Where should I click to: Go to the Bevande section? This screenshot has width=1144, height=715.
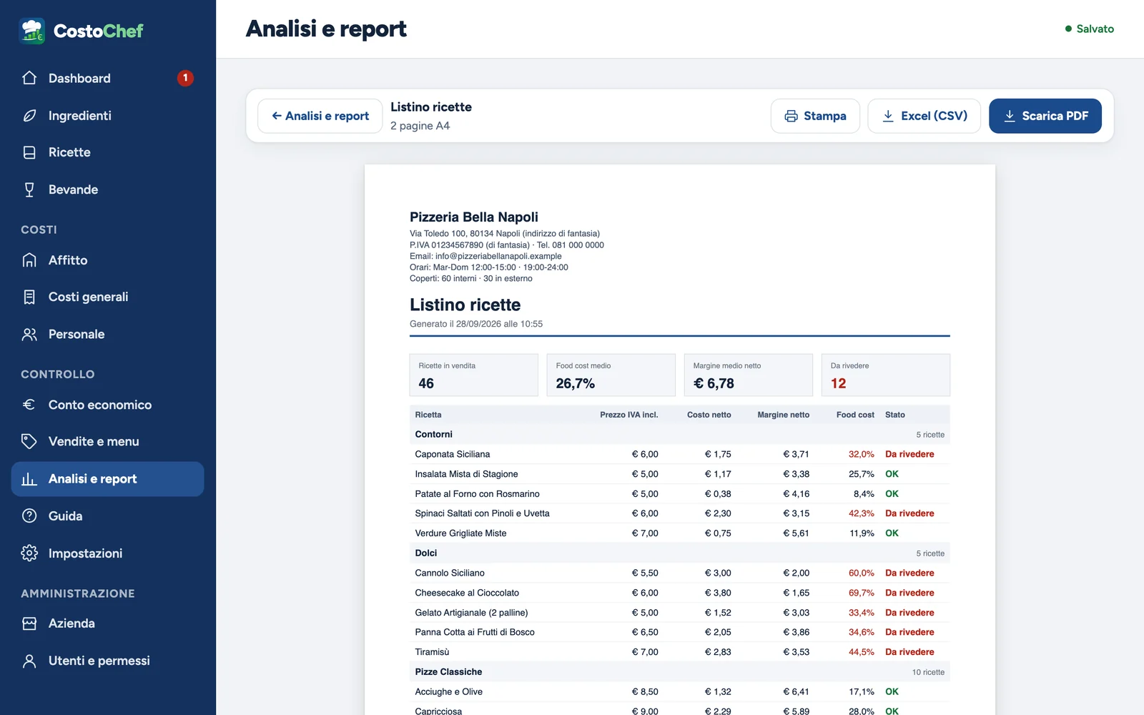coord(108,189)
